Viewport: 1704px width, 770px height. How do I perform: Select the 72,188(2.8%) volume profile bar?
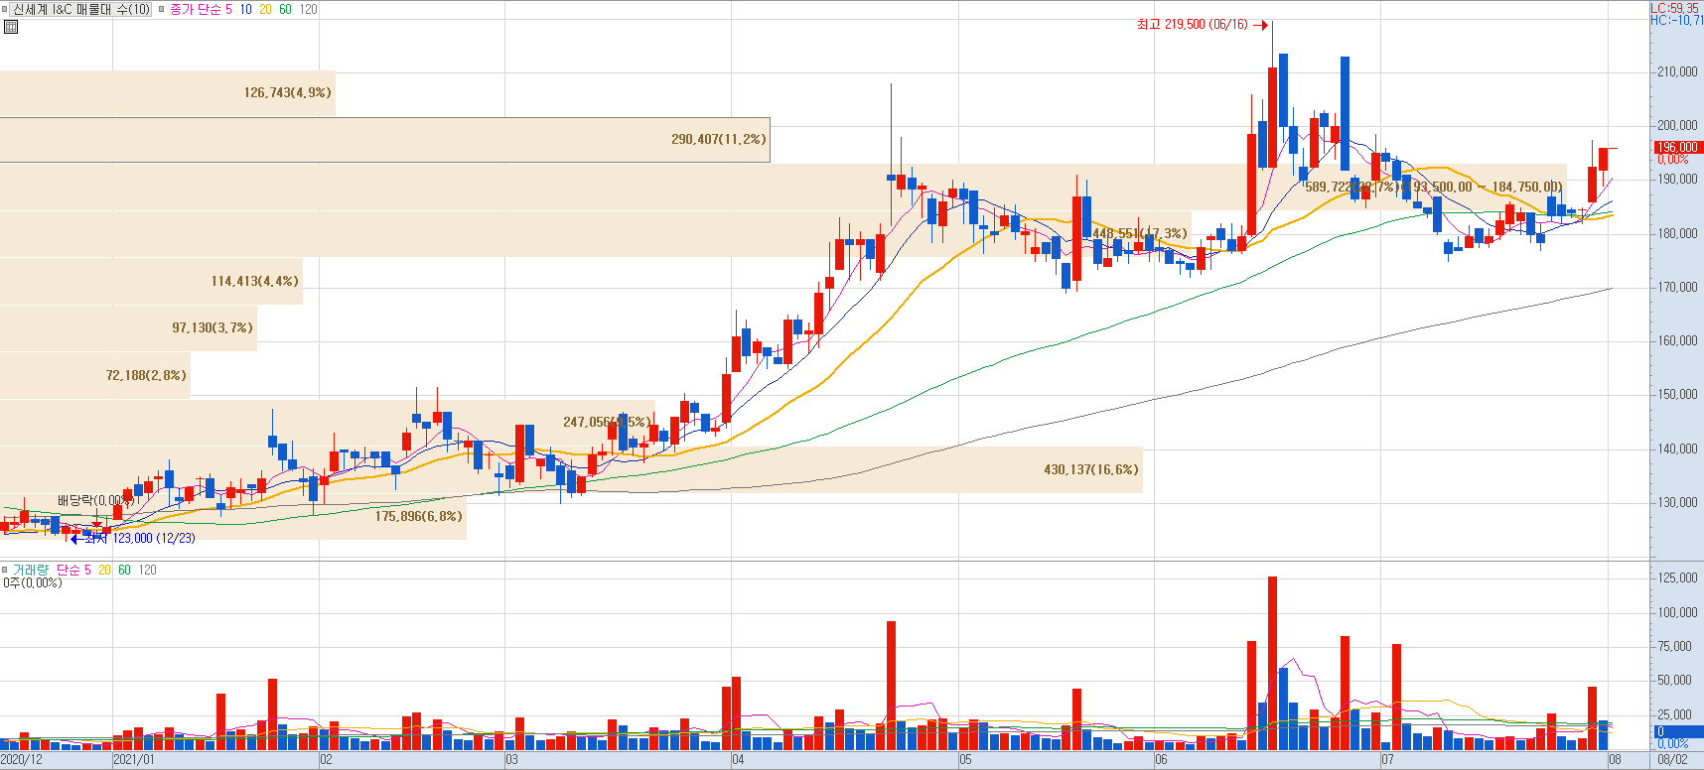[94, 375]
